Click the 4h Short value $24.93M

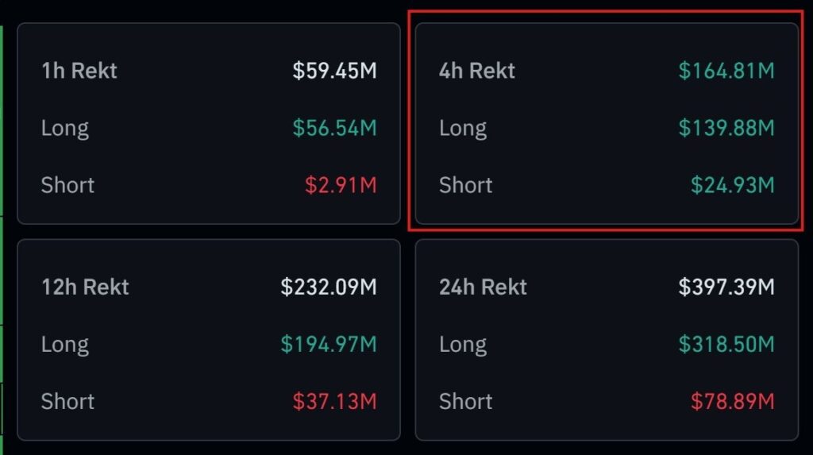pos(732,185)
